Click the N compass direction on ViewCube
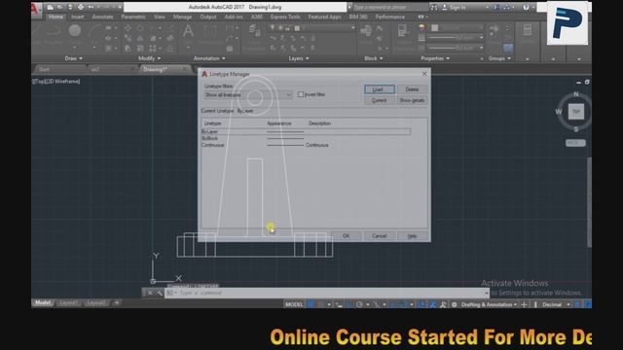 pos(576,94)
